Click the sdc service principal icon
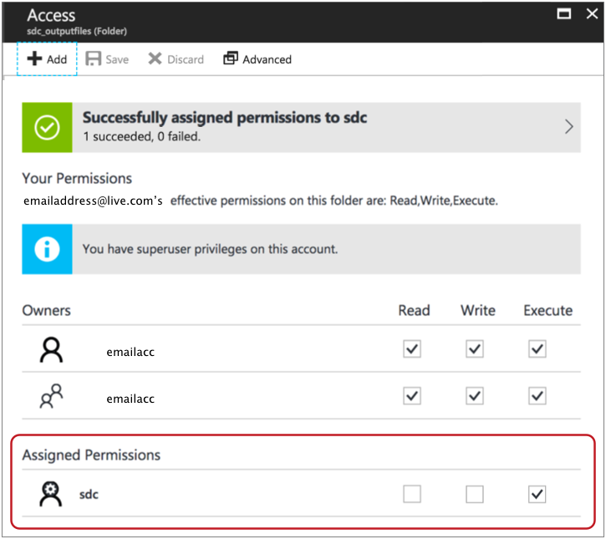Image resolution: width=606 pixels, height=539 pixels. pyautogui.click(x=52, y=495)
